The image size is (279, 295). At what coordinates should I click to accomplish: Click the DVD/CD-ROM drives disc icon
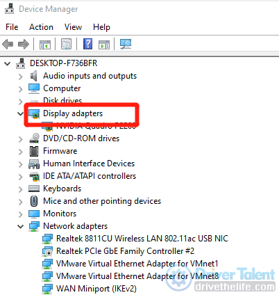coord(35,138)
